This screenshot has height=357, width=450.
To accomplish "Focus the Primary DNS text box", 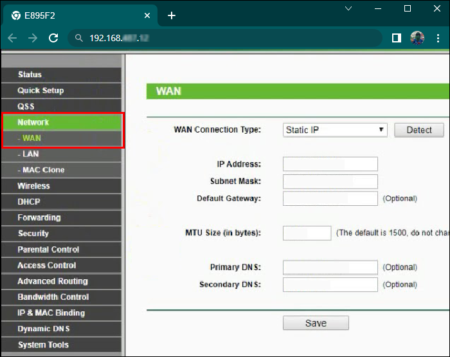I will pyautogui.click(x=330, y=267).
